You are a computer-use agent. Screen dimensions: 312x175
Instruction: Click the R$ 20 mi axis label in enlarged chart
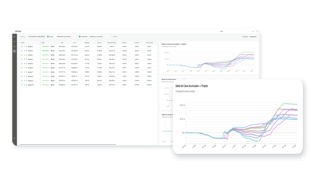[x=182, y=105]
